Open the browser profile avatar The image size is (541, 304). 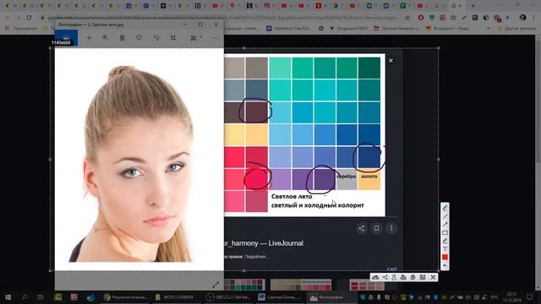pyautogui.click(x=522, y=17)
